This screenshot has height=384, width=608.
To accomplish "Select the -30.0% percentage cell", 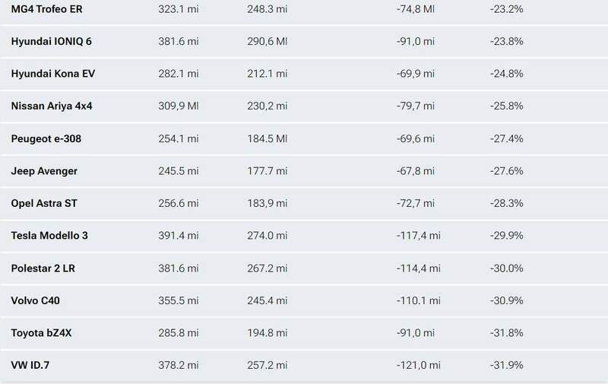I will click(507, 268).
